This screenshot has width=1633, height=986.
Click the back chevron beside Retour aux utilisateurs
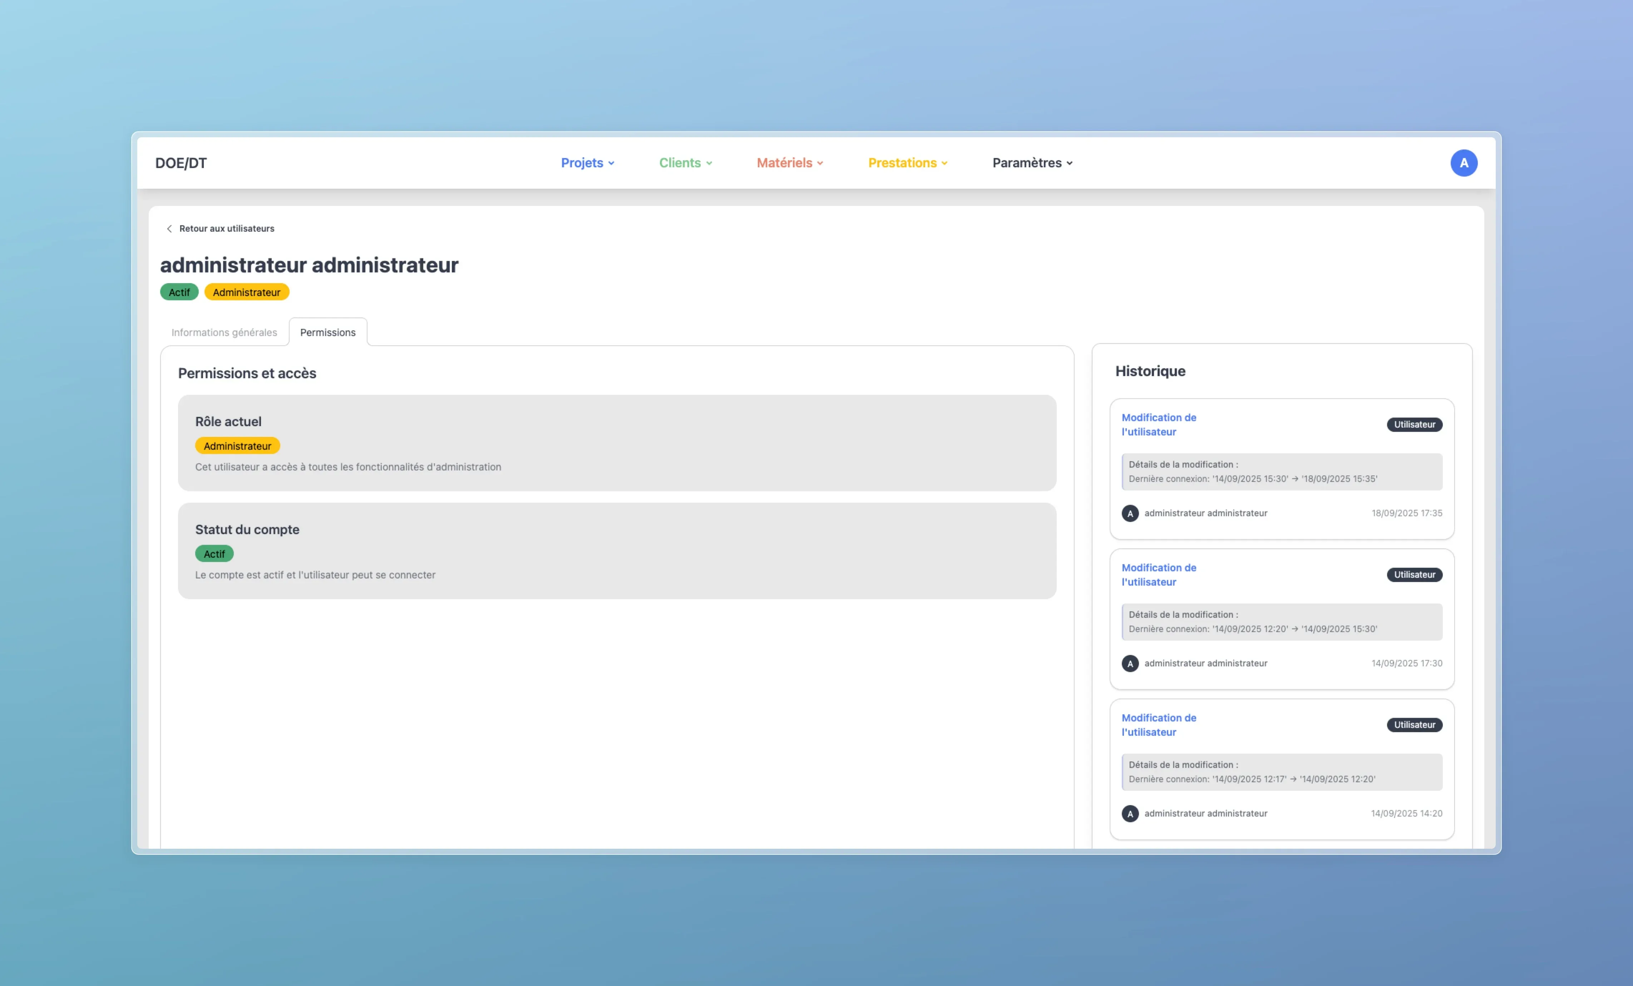[169, 228]
